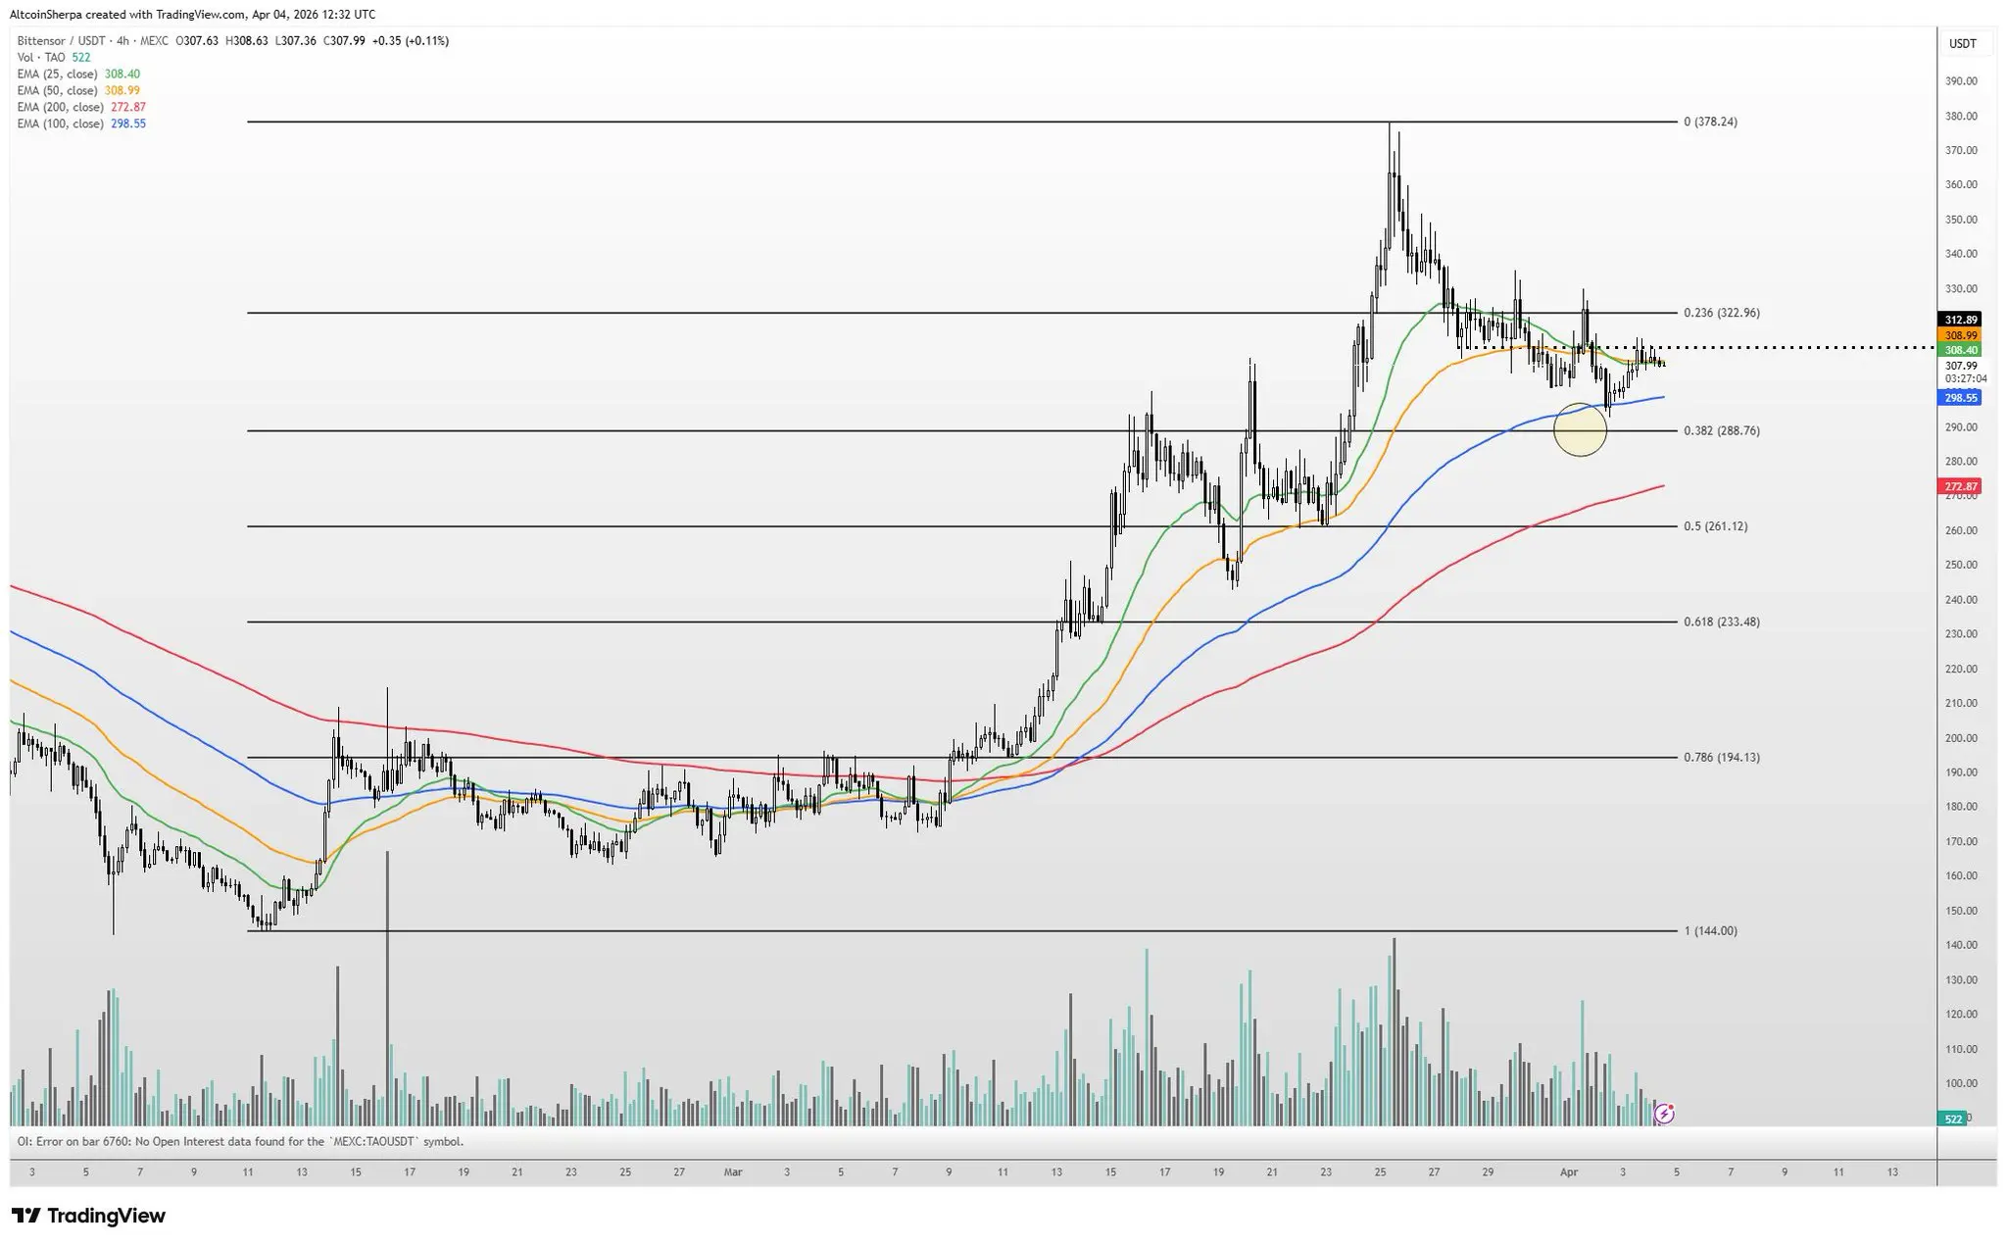This screenshot has height=1245, width=2007.
Task: Click the orange 308.99 EMA price tag
Action: tap(1961, 335)
